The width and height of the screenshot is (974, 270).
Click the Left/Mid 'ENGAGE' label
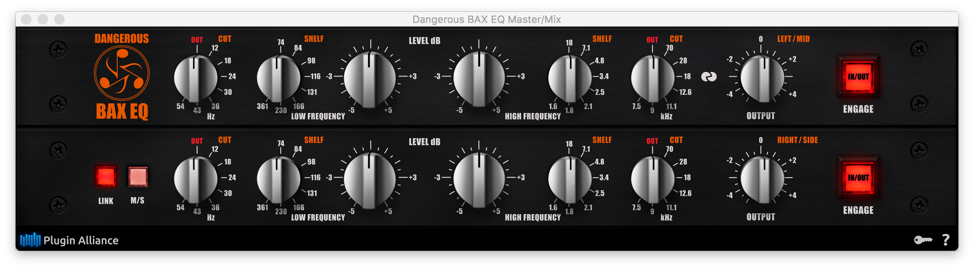[858, 109]
